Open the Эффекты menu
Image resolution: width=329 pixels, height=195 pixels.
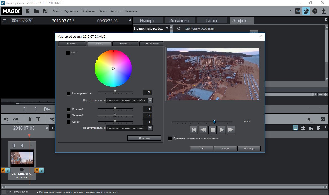pyautogui.click(x=88, y=11)
